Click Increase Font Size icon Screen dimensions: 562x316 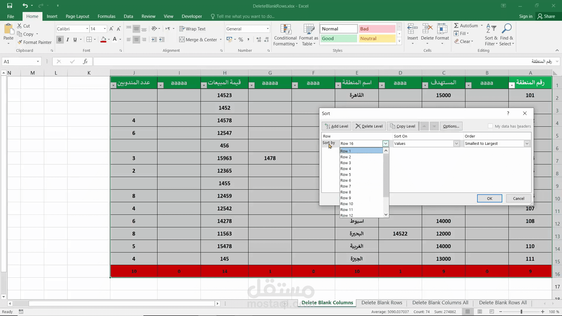coord(111,29)
